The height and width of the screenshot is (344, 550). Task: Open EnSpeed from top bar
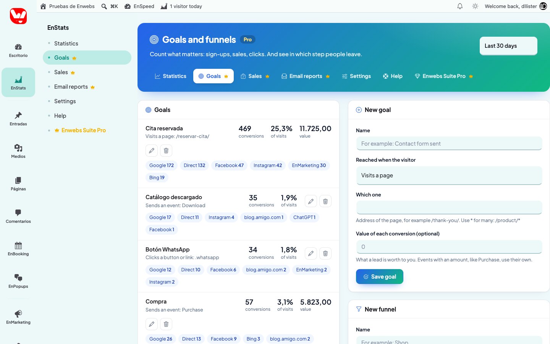139,6
